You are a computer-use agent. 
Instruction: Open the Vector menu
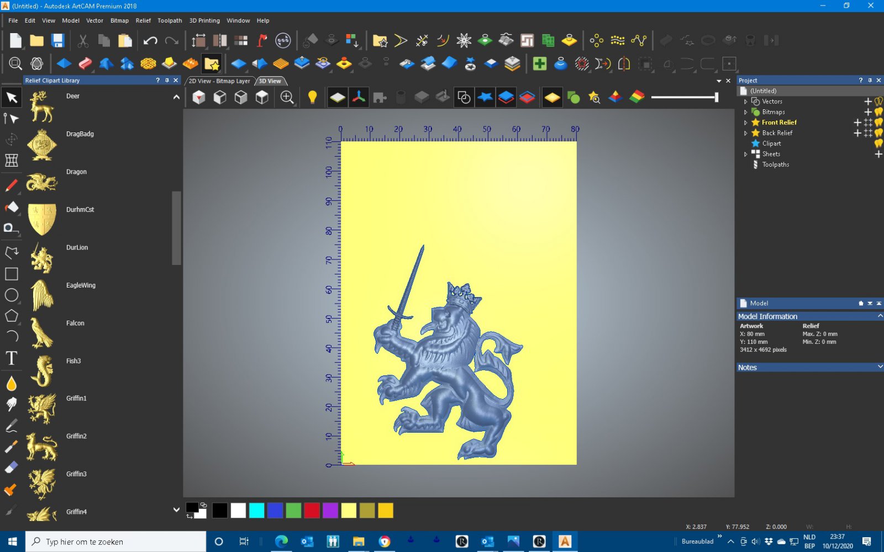[x=94, y=20]
